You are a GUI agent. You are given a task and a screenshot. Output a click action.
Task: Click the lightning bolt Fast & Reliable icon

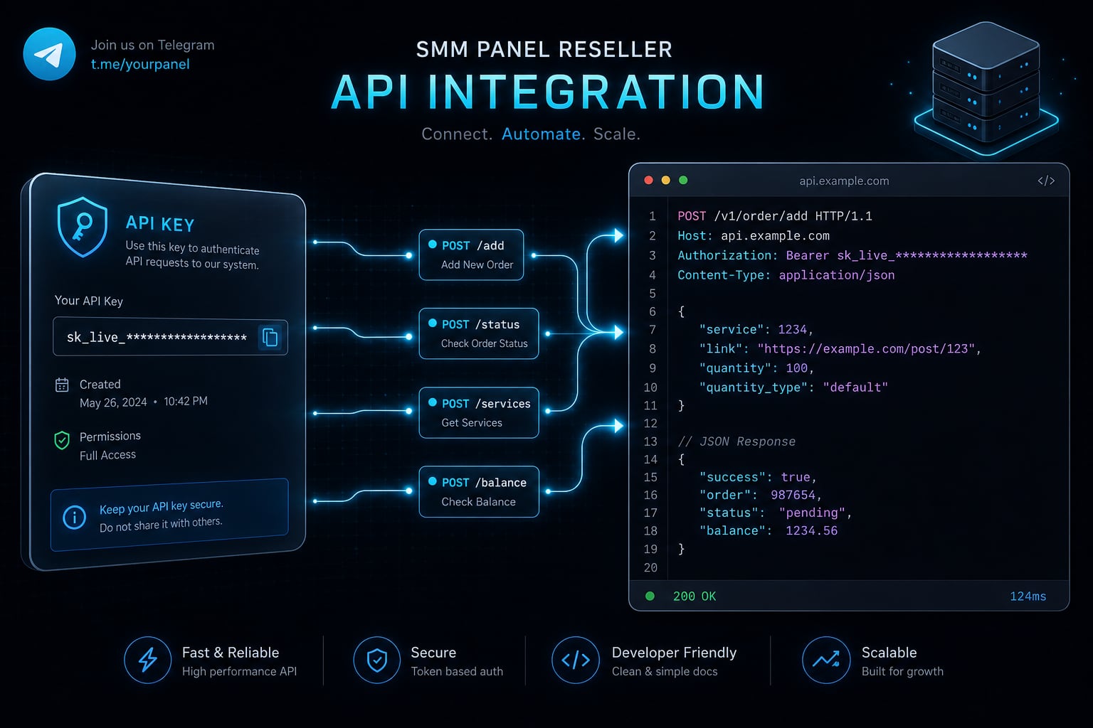pyautogui.click(x=147, y=660)
